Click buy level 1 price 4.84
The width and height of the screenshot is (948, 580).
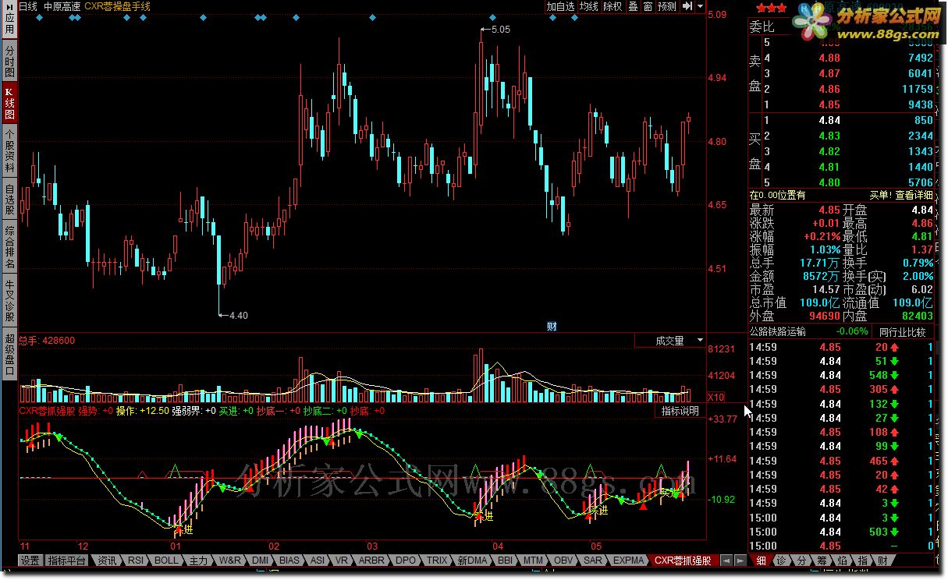tap(829, 120)
